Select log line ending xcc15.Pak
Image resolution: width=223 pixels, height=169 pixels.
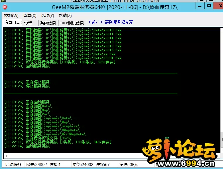click(63, 50)
